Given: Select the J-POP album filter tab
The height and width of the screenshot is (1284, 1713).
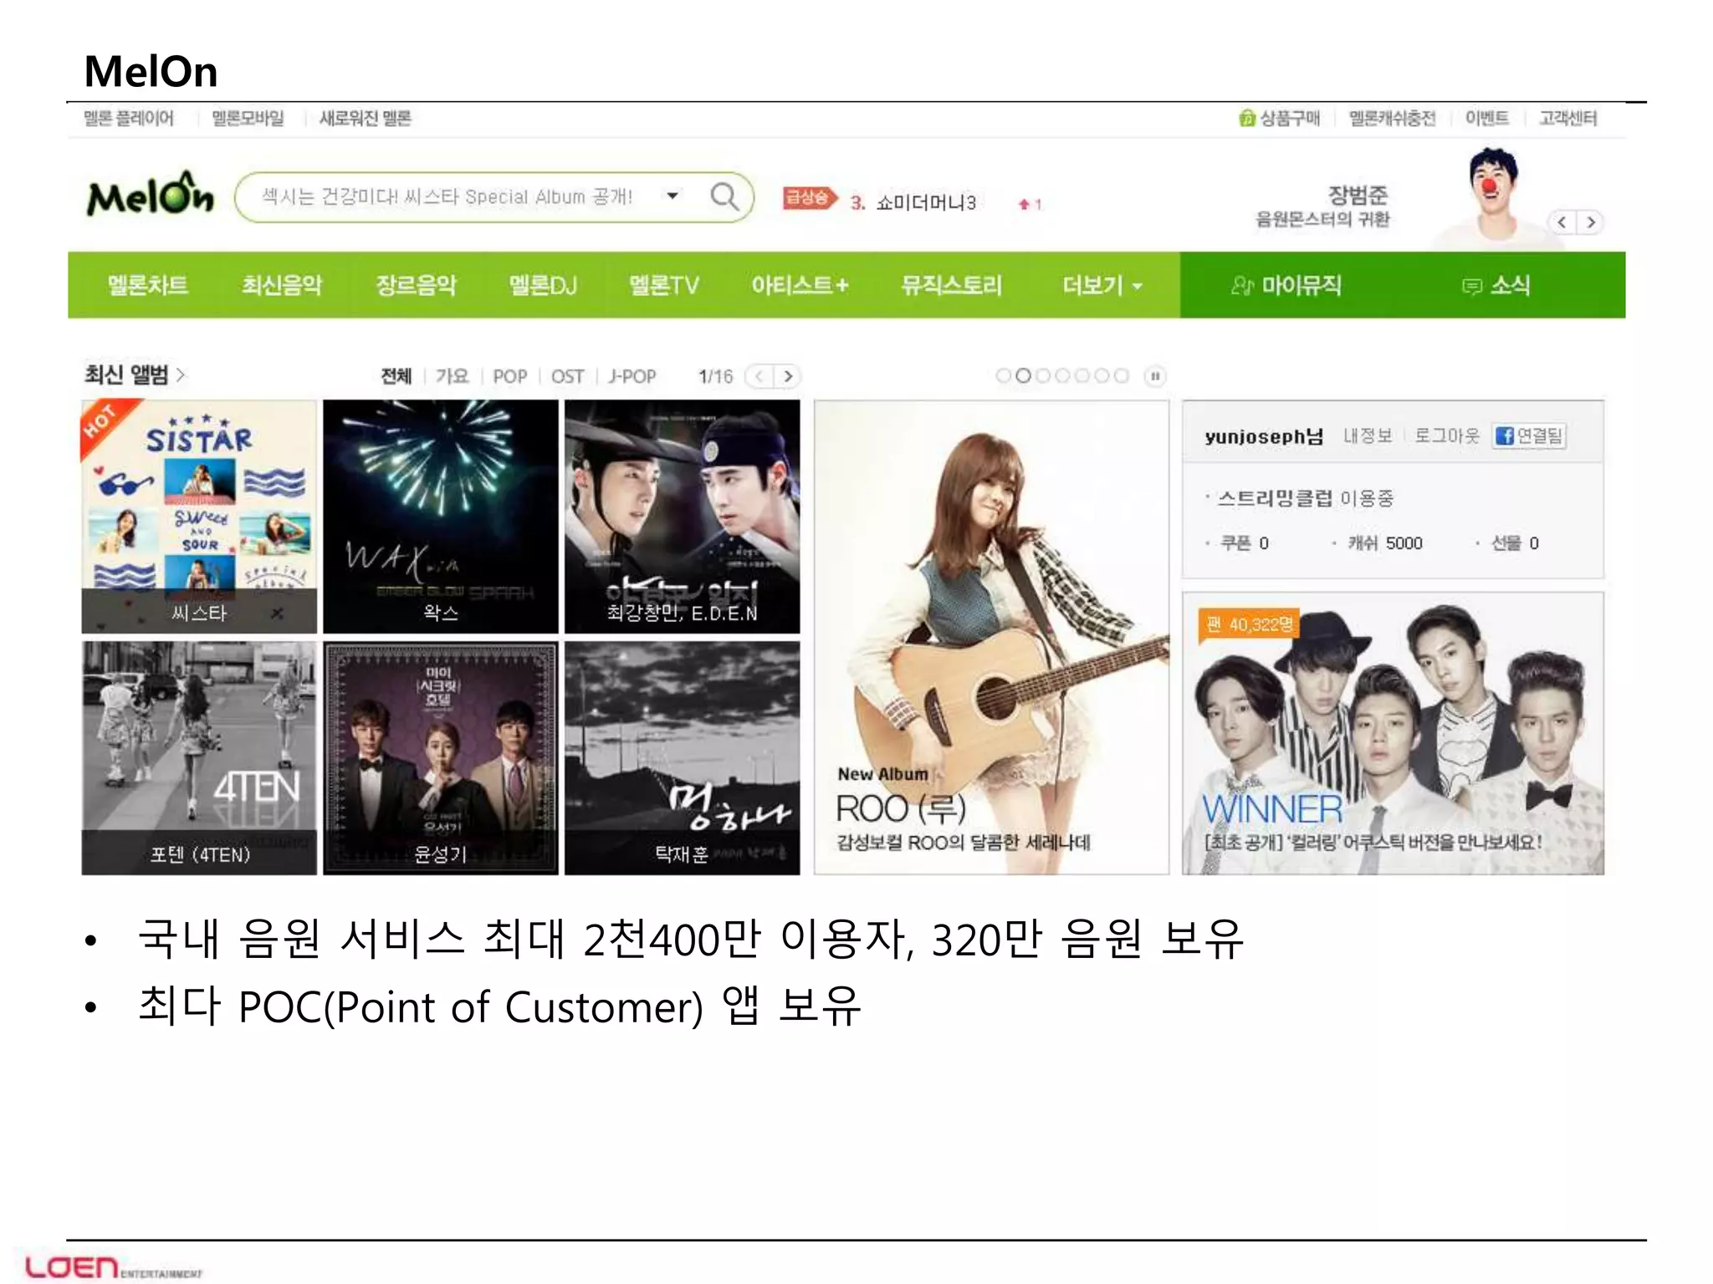Looking at the screenshot, I should click(x=632, y=376).
